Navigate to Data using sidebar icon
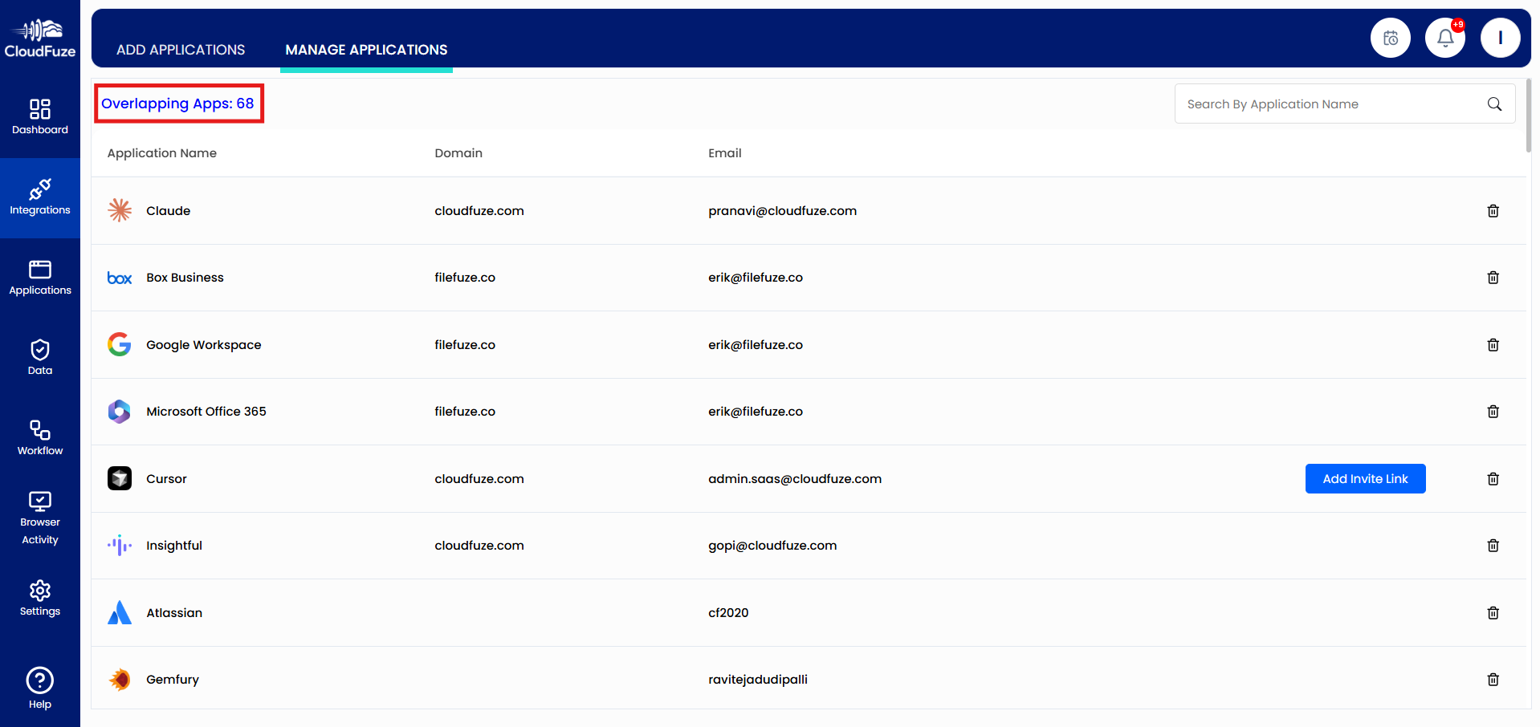This screenshot has height=727, width=1540. tap(39, 357)
